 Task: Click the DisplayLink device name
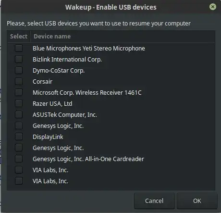pos(48,137)
